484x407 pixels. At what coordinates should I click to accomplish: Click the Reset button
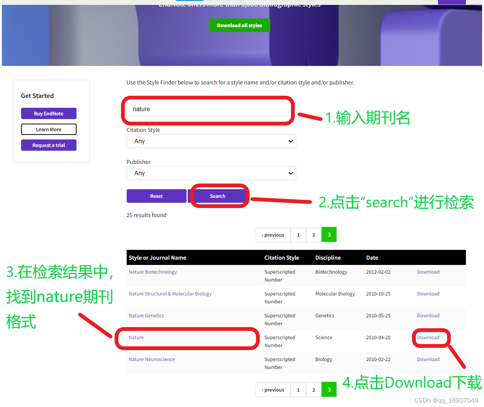point(156,196)
